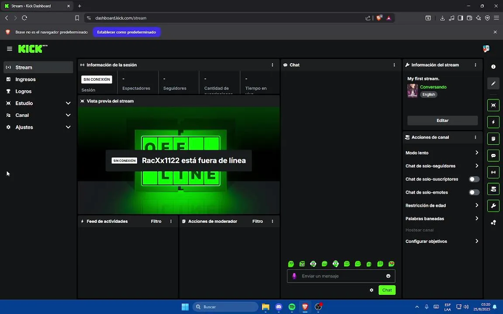Click the Brave Shields icon in the address bar

click(379, 18)
